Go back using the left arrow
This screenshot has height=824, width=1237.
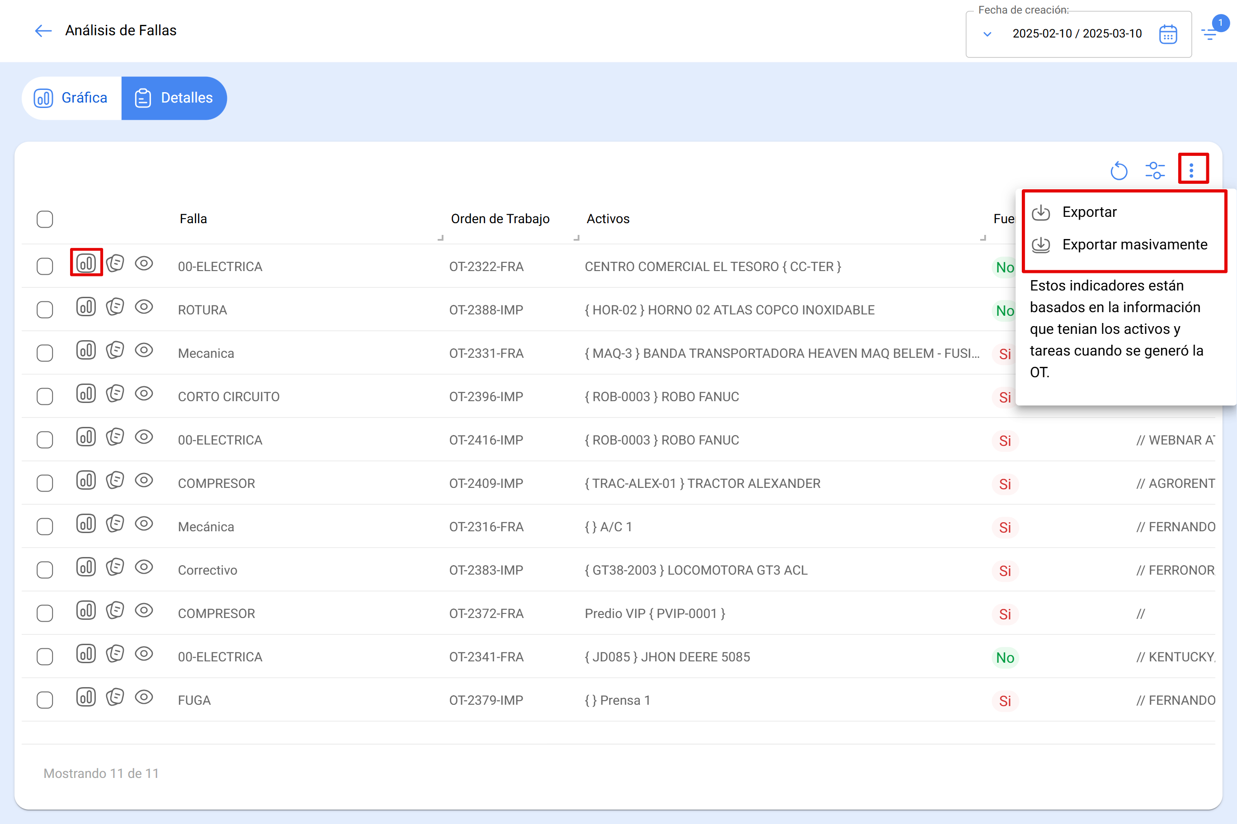(43, 30)
